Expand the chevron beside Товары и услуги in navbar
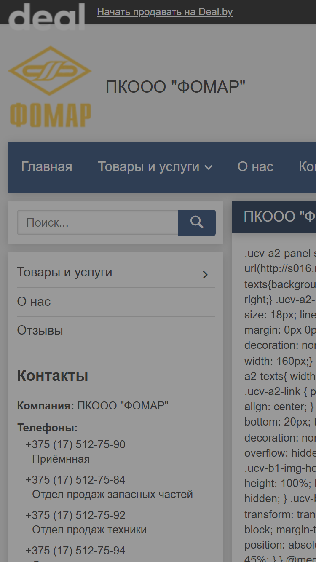This screenshot has width=316, height=562. point(208,168)
